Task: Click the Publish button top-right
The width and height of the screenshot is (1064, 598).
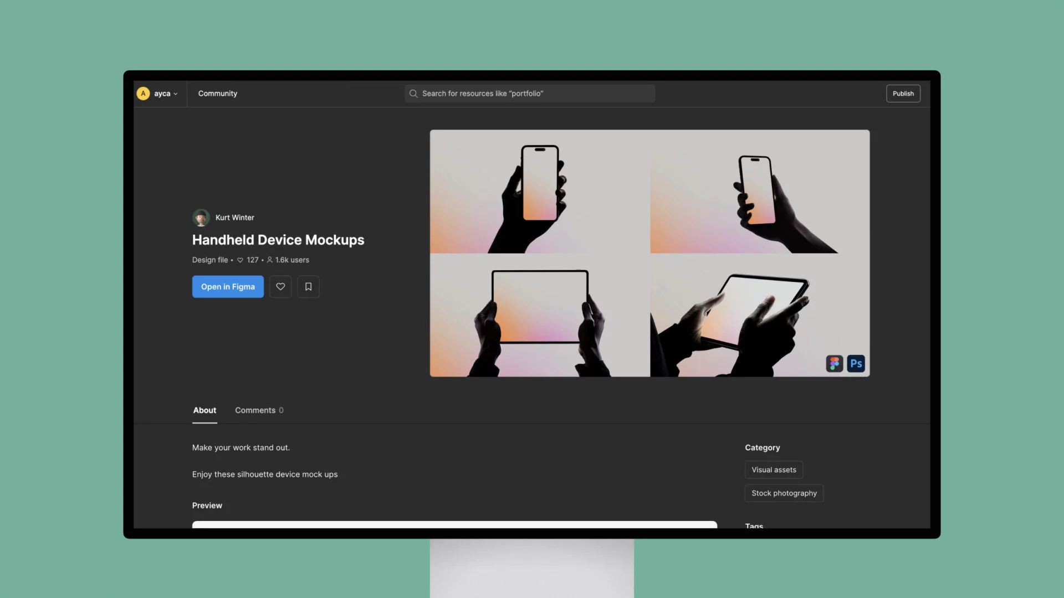Action: coord(903,94)
